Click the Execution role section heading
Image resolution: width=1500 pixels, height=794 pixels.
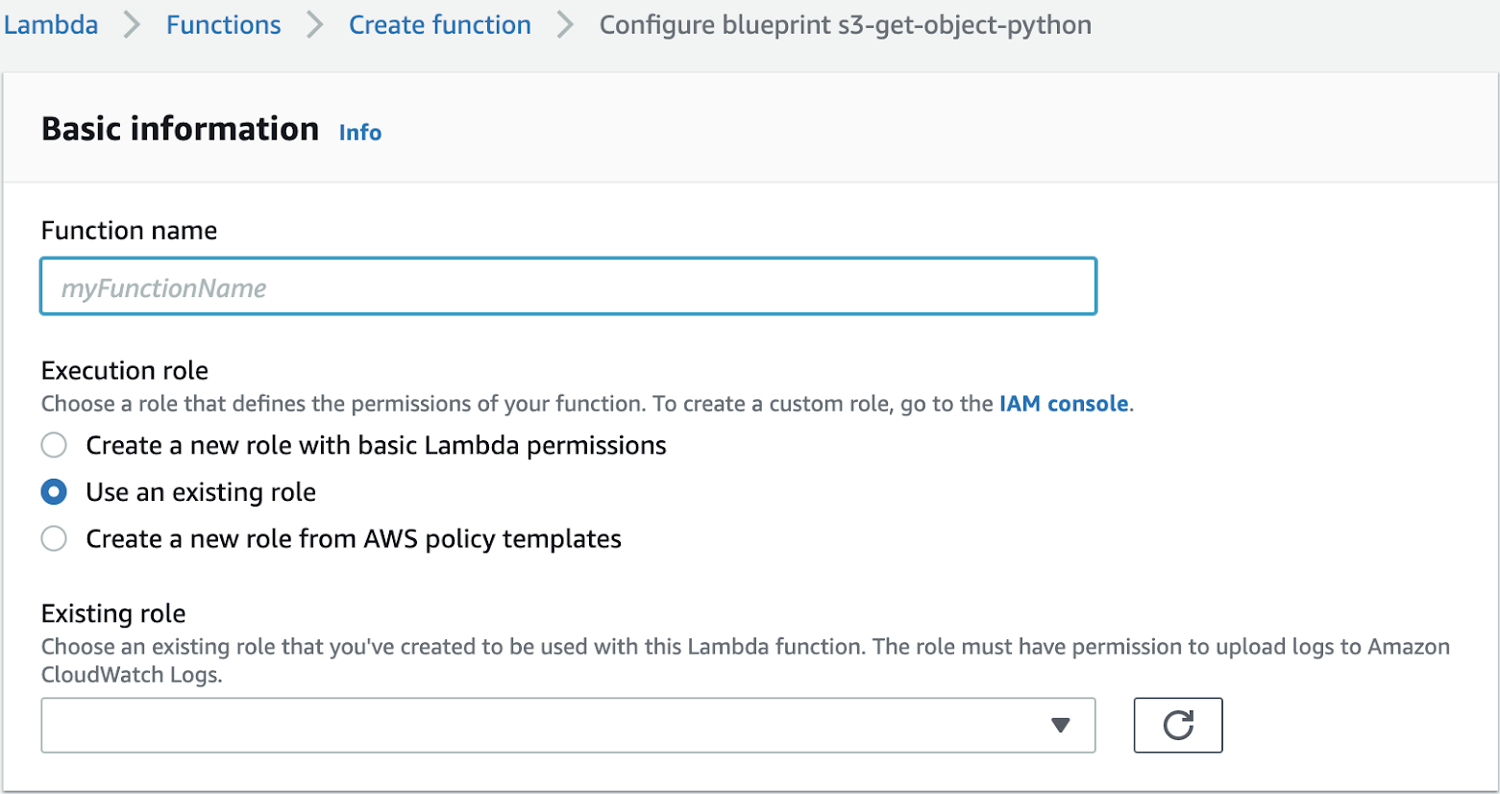(125, 371)
